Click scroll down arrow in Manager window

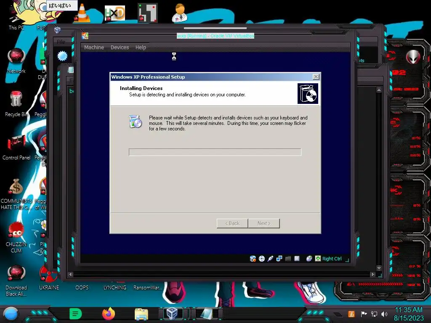point(379,268)
